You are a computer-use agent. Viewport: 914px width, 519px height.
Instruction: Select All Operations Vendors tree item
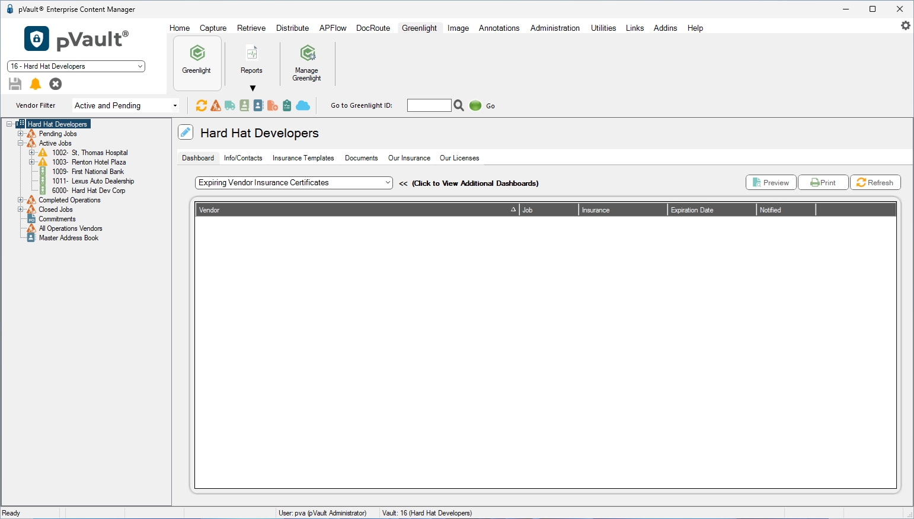click(71, 228)
